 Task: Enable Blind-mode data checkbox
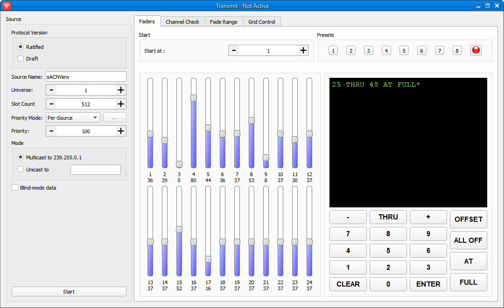[x=15, y=188]
